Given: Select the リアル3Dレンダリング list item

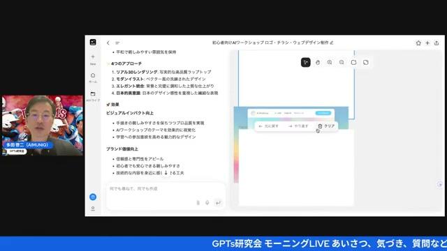Looking at the screenshot, I should point(163,72).
